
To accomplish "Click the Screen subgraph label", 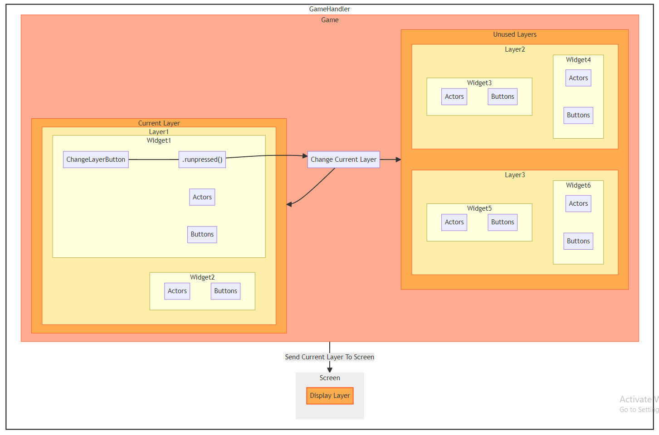I will pyautogui.click(x=330, y=378).
